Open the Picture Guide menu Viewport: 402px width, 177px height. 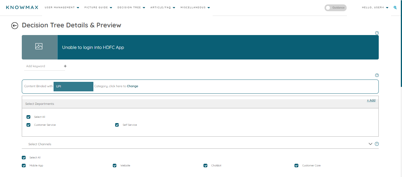(98, 8)
